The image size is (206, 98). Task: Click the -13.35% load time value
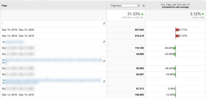pyautogui.click(x=170, y=95)
